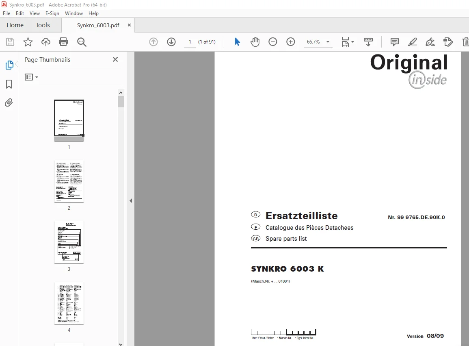
Task: Zoom out with minus button
Action: (273, 42)
